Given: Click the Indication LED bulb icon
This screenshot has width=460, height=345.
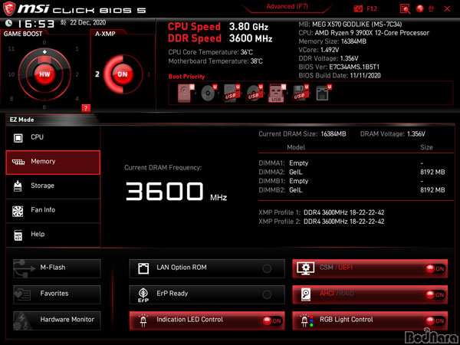Looking at the screenshot, I should (143, 320).
